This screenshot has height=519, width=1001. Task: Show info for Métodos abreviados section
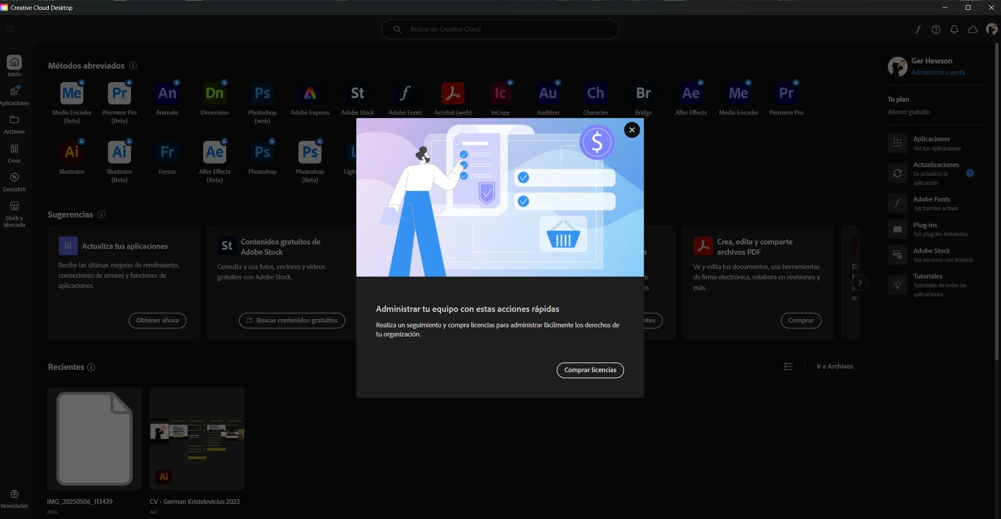(x=133, y=65)
